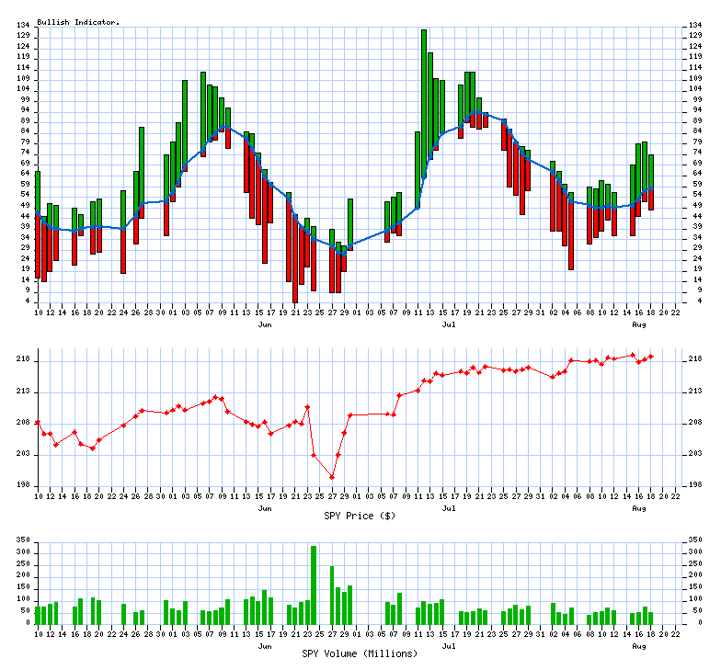Click the last blue point on the bullish indicator line
This screenshot has width=721, height=670.
(651, 190)
